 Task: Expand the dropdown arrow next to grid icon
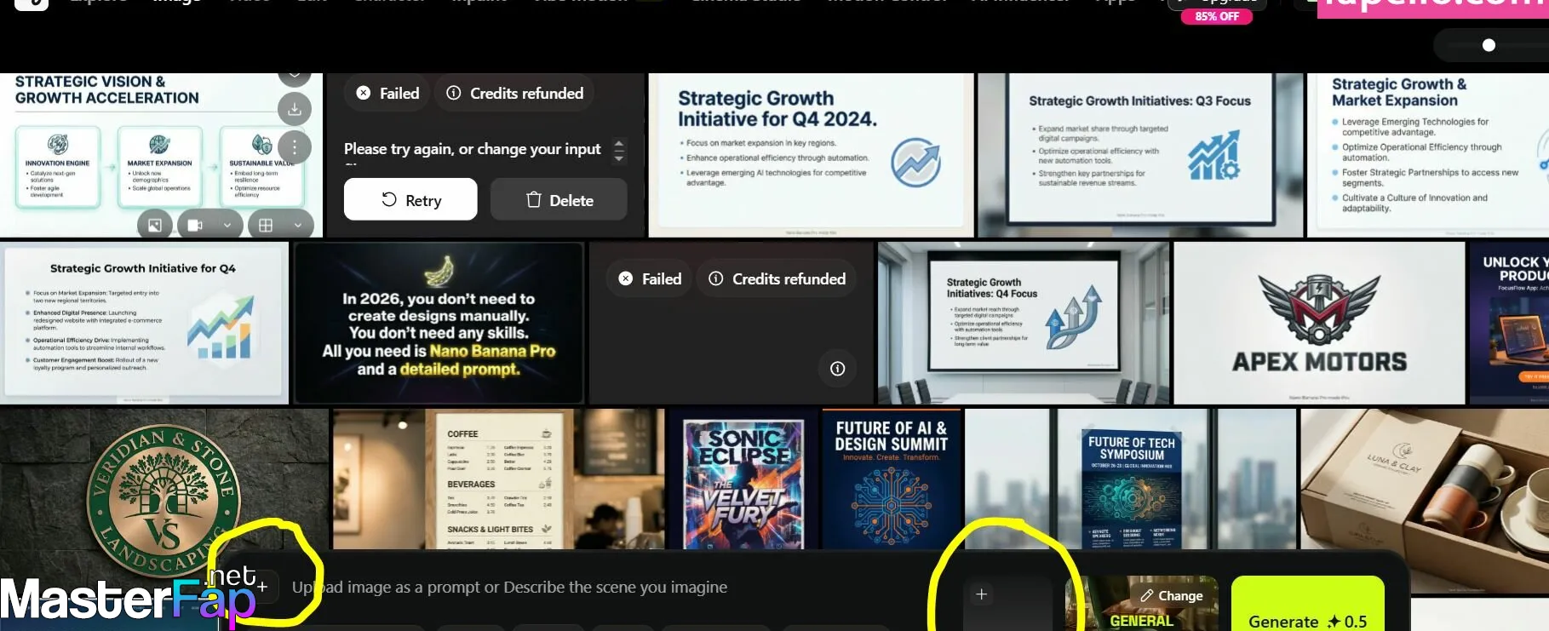(298, 225)
